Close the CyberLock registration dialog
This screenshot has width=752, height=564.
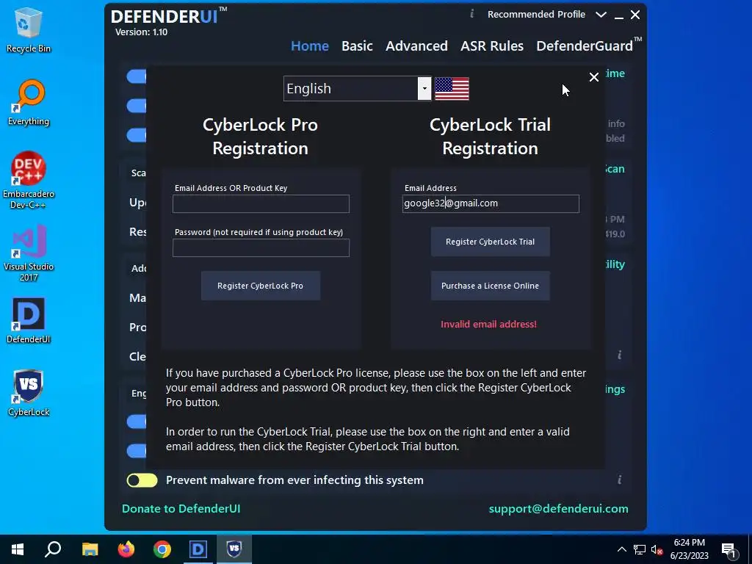[x=593, y=77]
